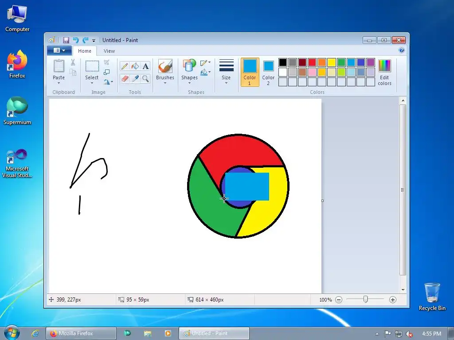This screenshot has width=454, height=340.
Task: Select the Magnifier tool
Action: [x=145, y=78]
